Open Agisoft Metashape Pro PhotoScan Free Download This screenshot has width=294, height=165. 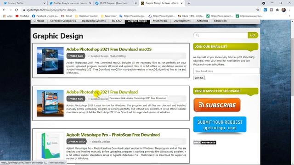(x=113, y=135)
